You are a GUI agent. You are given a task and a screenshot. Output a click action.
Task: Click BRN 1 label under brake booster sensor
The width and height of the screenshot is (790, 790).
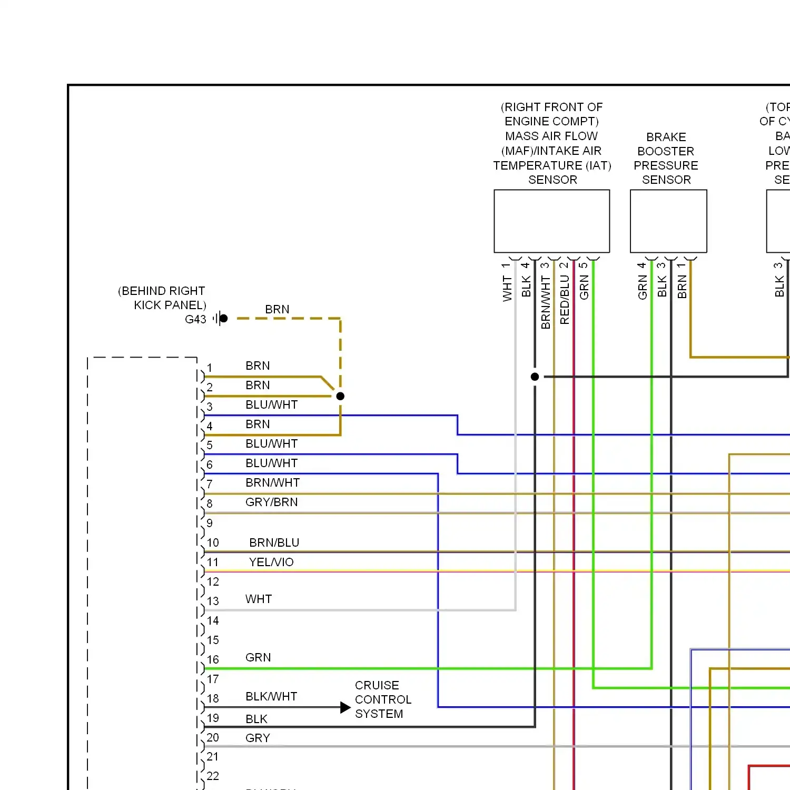pos(682,281)
